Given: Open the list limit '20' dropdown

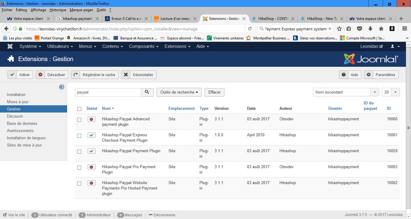Looking at the screenshot, I should 391,92.
